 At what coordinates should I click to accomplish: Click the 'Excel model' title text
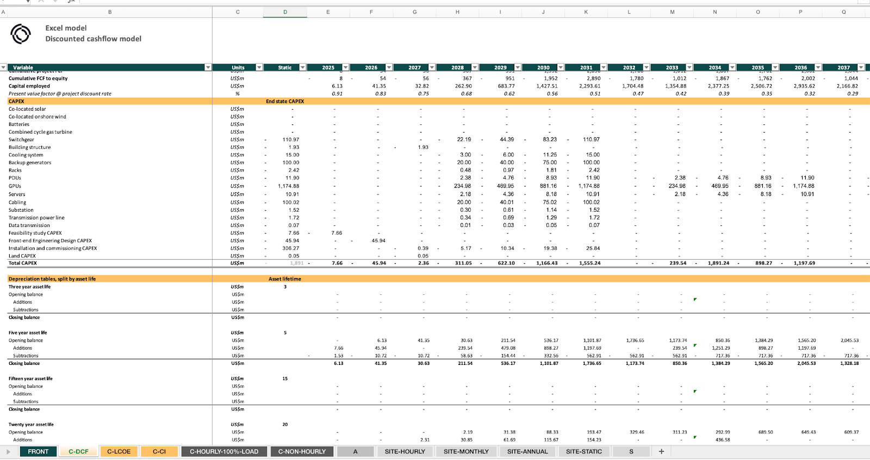pyautogui.click(x=66, y=28)
